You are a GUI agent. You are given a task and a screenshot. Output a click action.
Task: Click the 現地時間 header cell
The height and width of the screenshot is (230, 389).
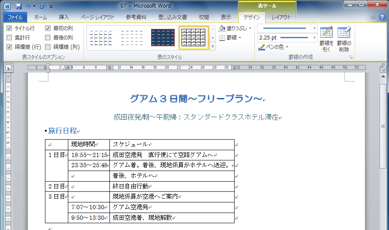point(89,144)
